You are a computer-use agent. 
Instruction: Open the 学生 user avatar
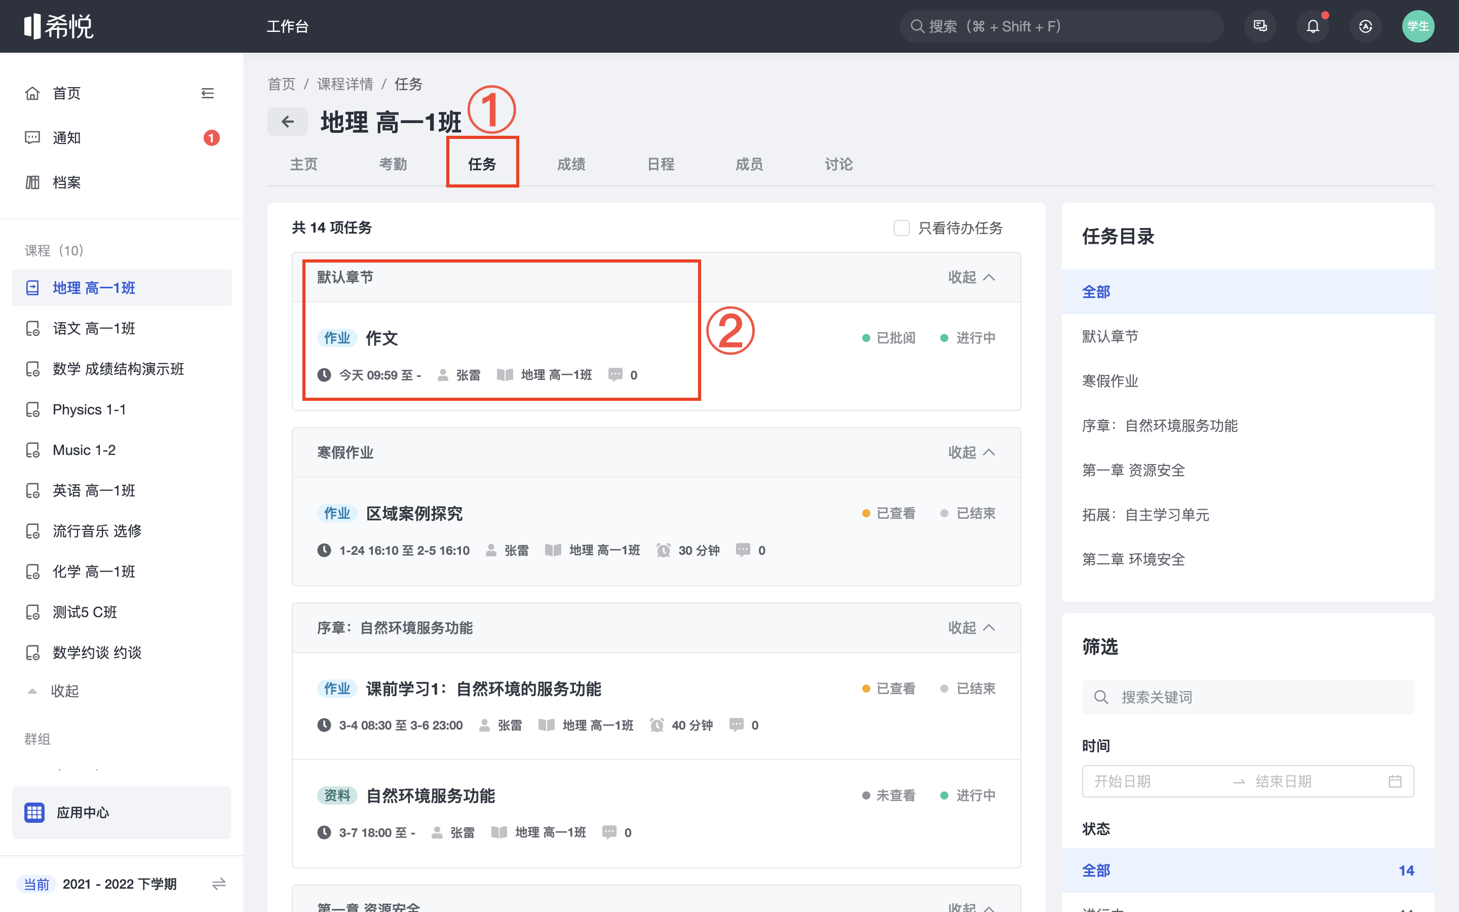coord(1417,26)
